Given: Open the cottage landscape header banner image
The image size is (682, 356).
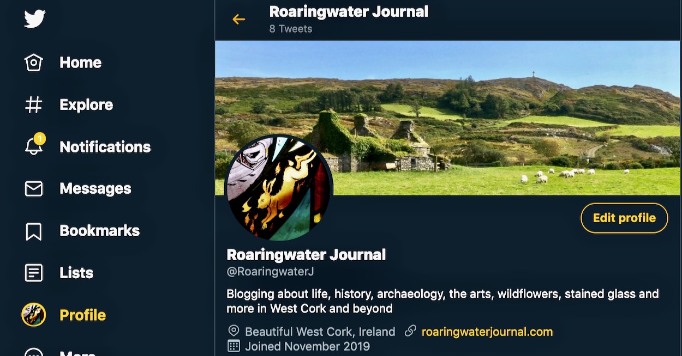Looking at the screenshot, I should (448, 118).
